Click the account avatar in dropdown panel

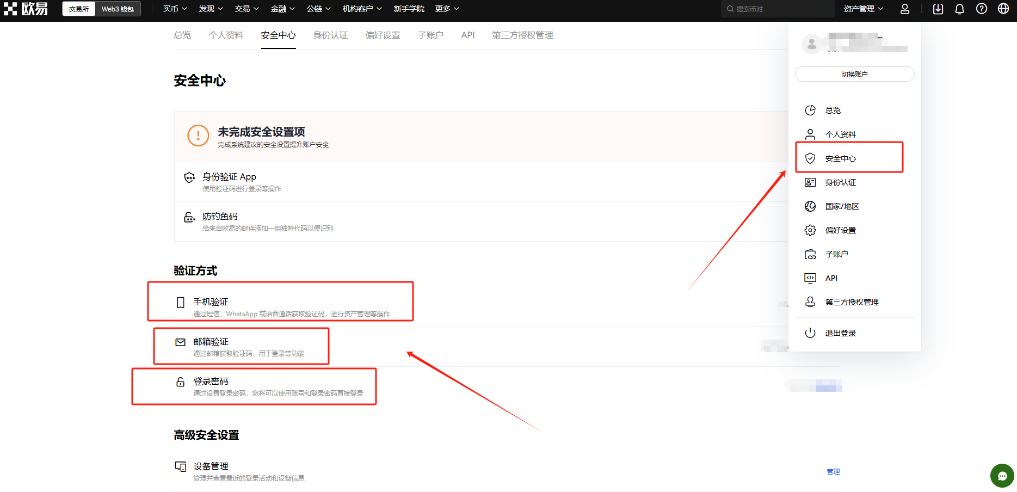[x=811, y=44]
